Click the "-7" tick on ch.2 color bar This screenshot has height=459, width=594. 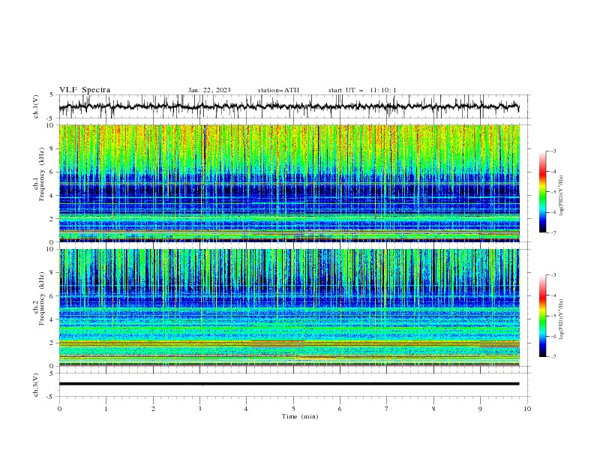[x=553, y=356]
